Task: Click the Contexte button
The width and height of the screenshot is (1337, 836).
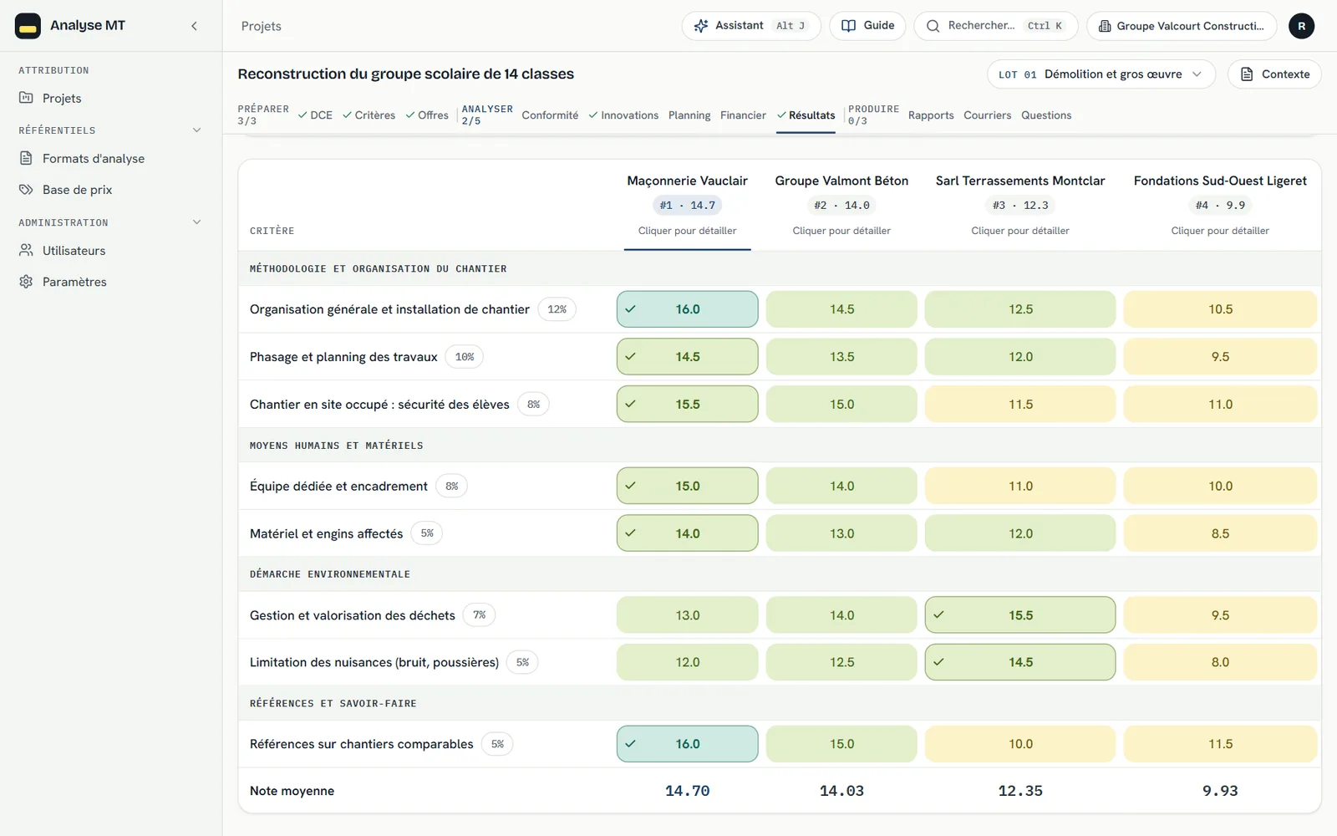Action: [x=1274, y=74]
